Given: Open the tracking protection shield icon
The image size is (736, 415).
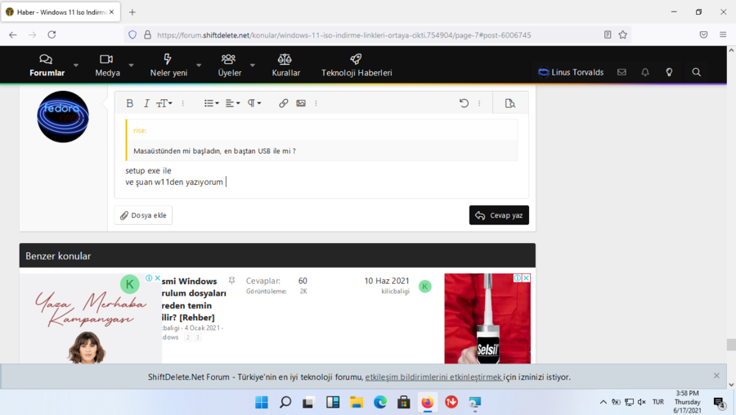Looking at the screenshot, I should click(132, 34).
